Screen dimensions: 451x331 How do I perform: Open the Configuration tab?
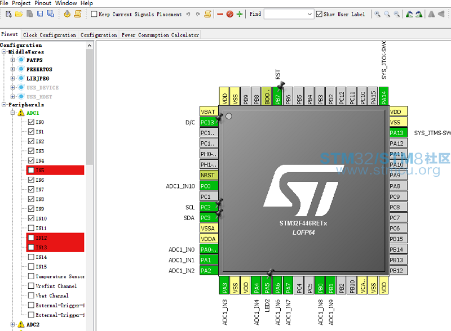[99, 35]
